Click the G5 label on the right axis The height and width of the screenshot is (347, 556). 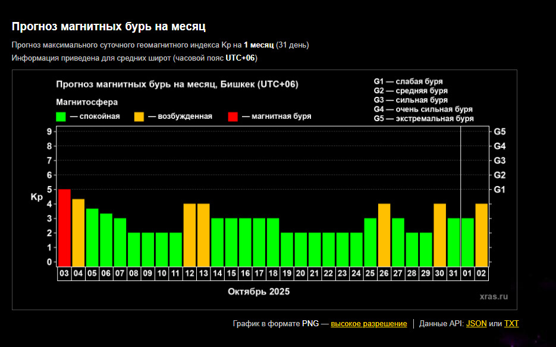pyautogui.click(x=500, y=131)
